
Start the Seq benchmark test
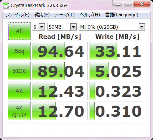tap(19, 51)
